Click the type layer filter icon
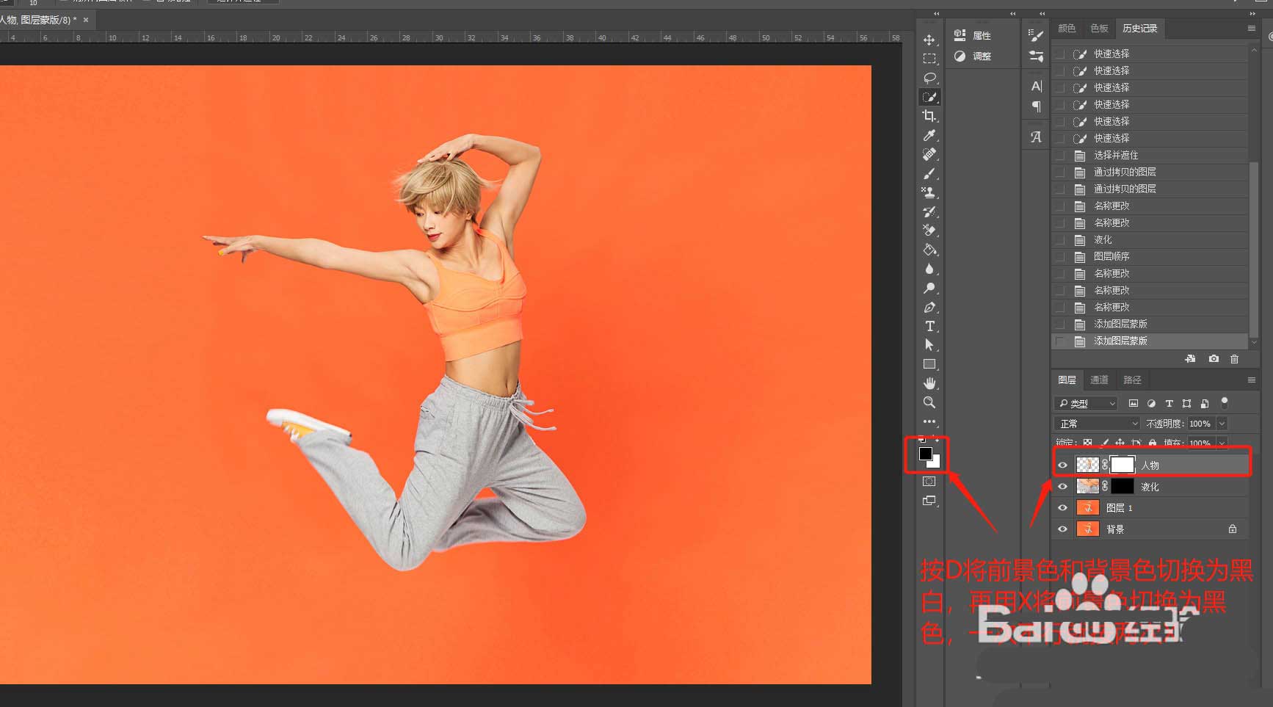This screenshot has width=1273, height=707. pyautogui.click(x=1169, y=404)
